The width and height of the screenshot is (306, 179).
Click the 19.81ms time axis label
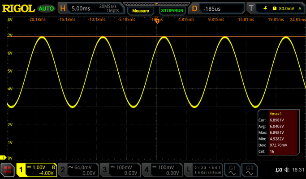pos(276,20)
